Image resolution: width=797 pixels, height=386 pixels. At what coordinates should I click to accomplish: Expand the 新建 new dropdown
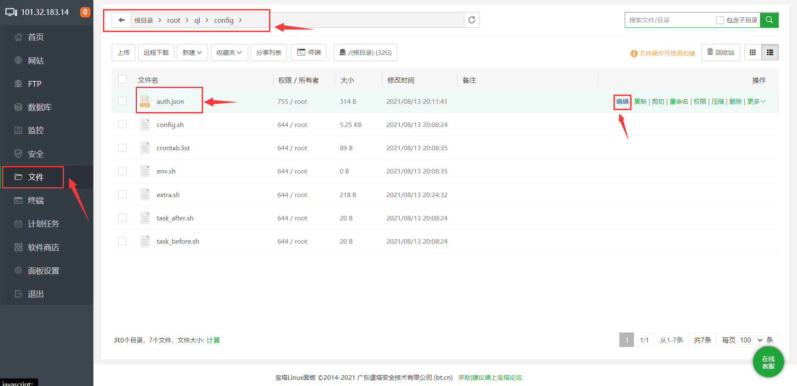(192, 52)
